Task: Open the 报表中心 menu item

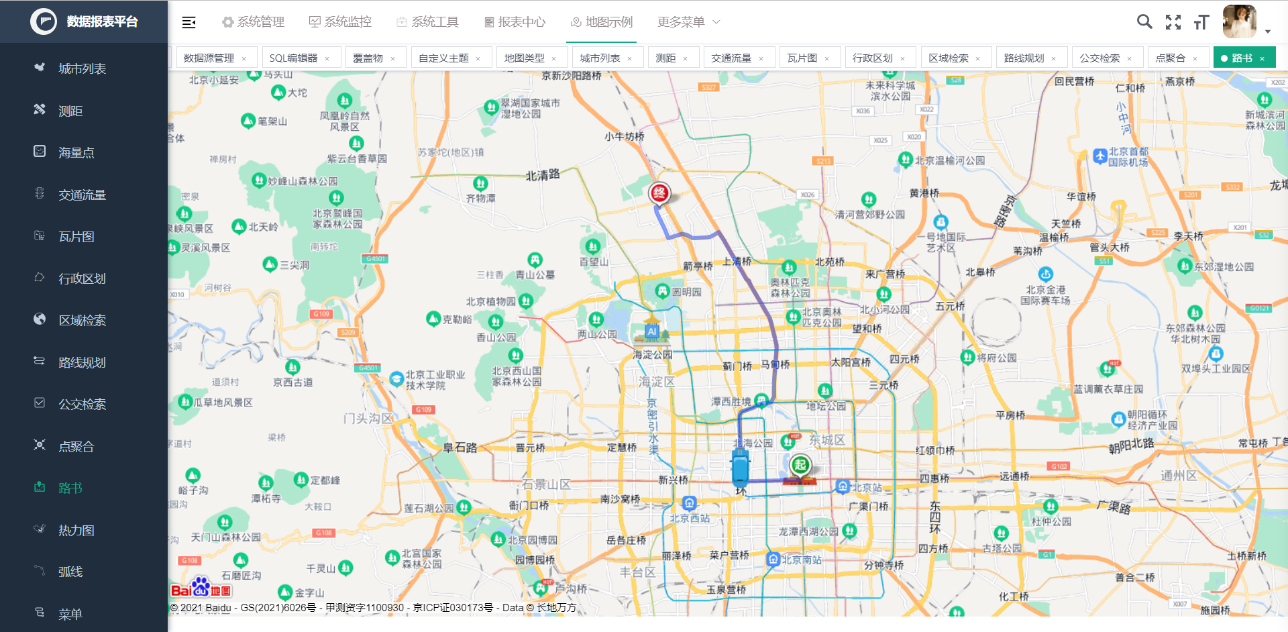Action: [x=514, y=21]
